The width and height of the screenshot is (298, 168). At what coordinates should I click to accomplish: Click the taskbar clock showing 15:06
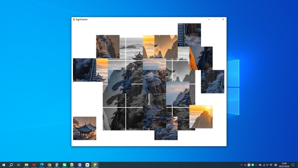coord(284,165)
